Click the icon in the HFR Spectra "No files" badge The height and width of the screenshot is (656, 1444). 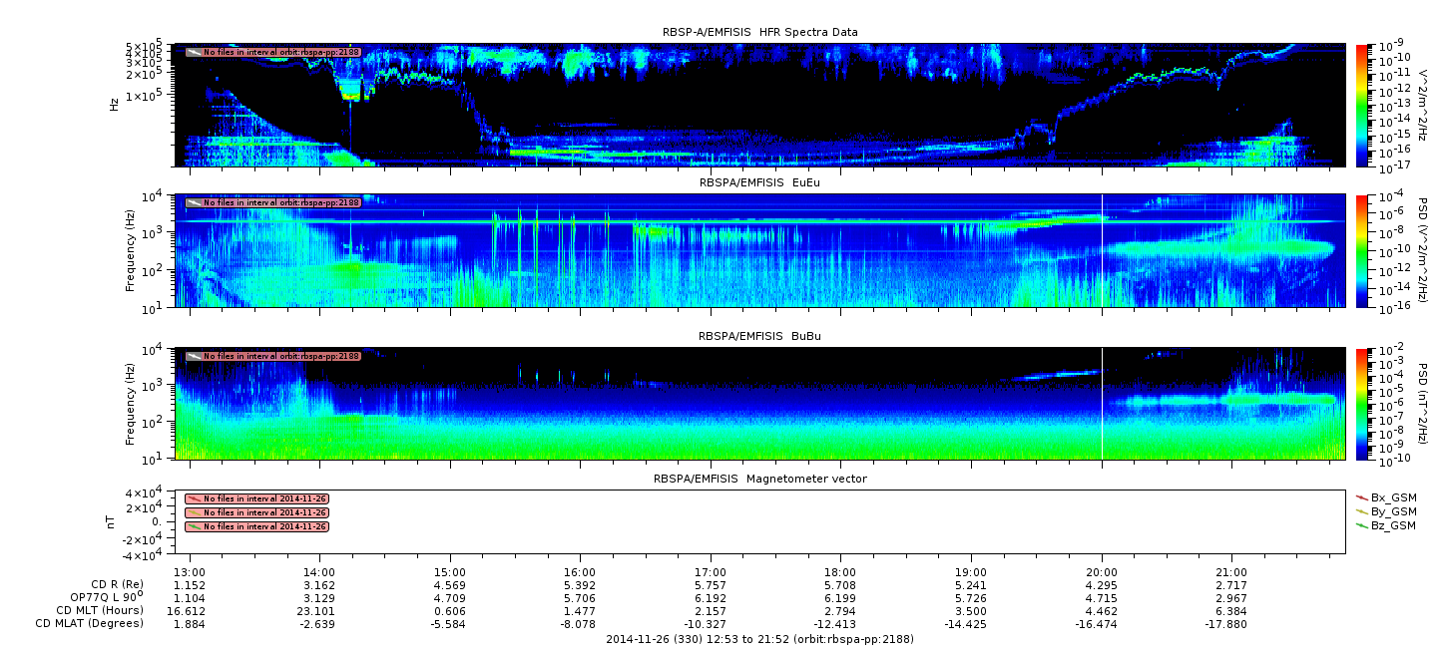[x=194, y=52]
